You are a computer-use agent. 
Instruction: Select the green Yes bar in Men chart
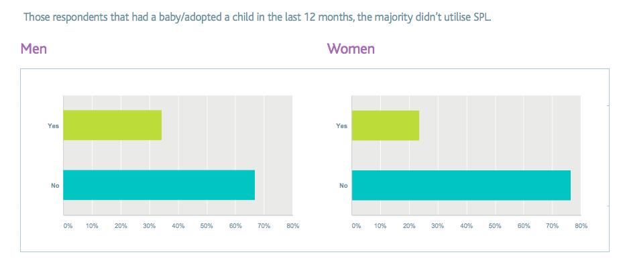112,125
